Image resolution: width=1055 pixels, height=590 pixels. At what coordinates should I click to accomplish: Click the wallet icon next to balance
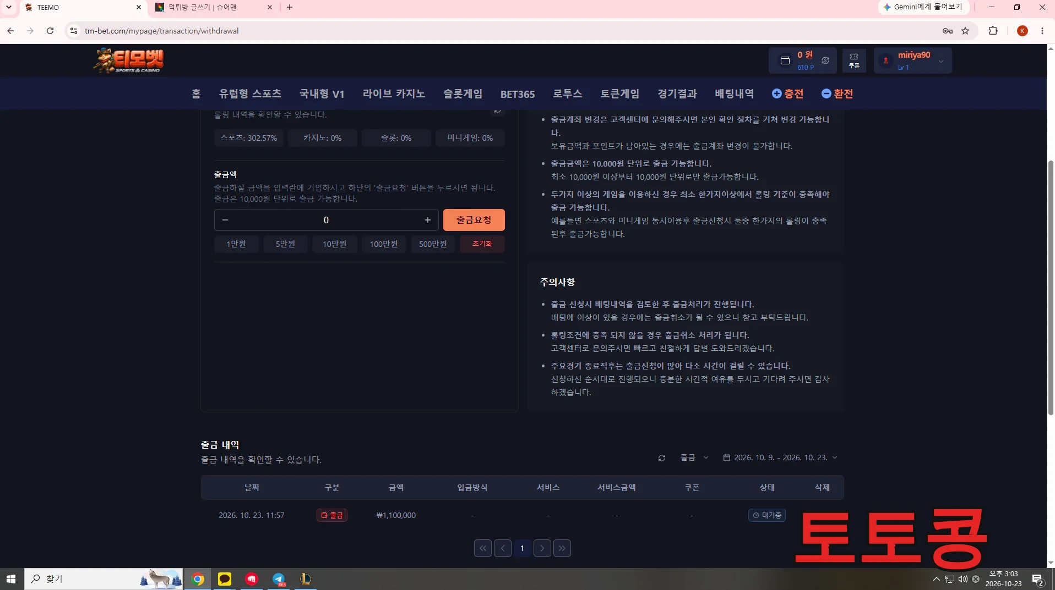(x=785, y=60)
